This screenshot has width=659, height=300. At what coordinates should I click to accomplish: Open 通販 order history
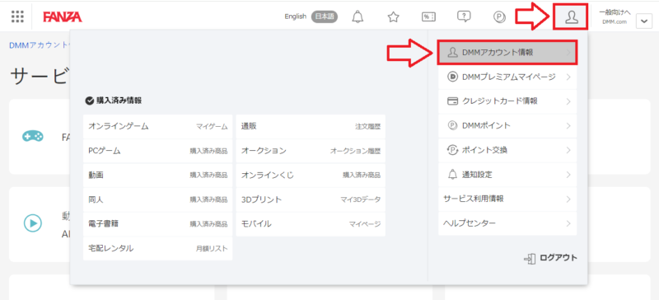pyautogui.click(x=311, y=126)
